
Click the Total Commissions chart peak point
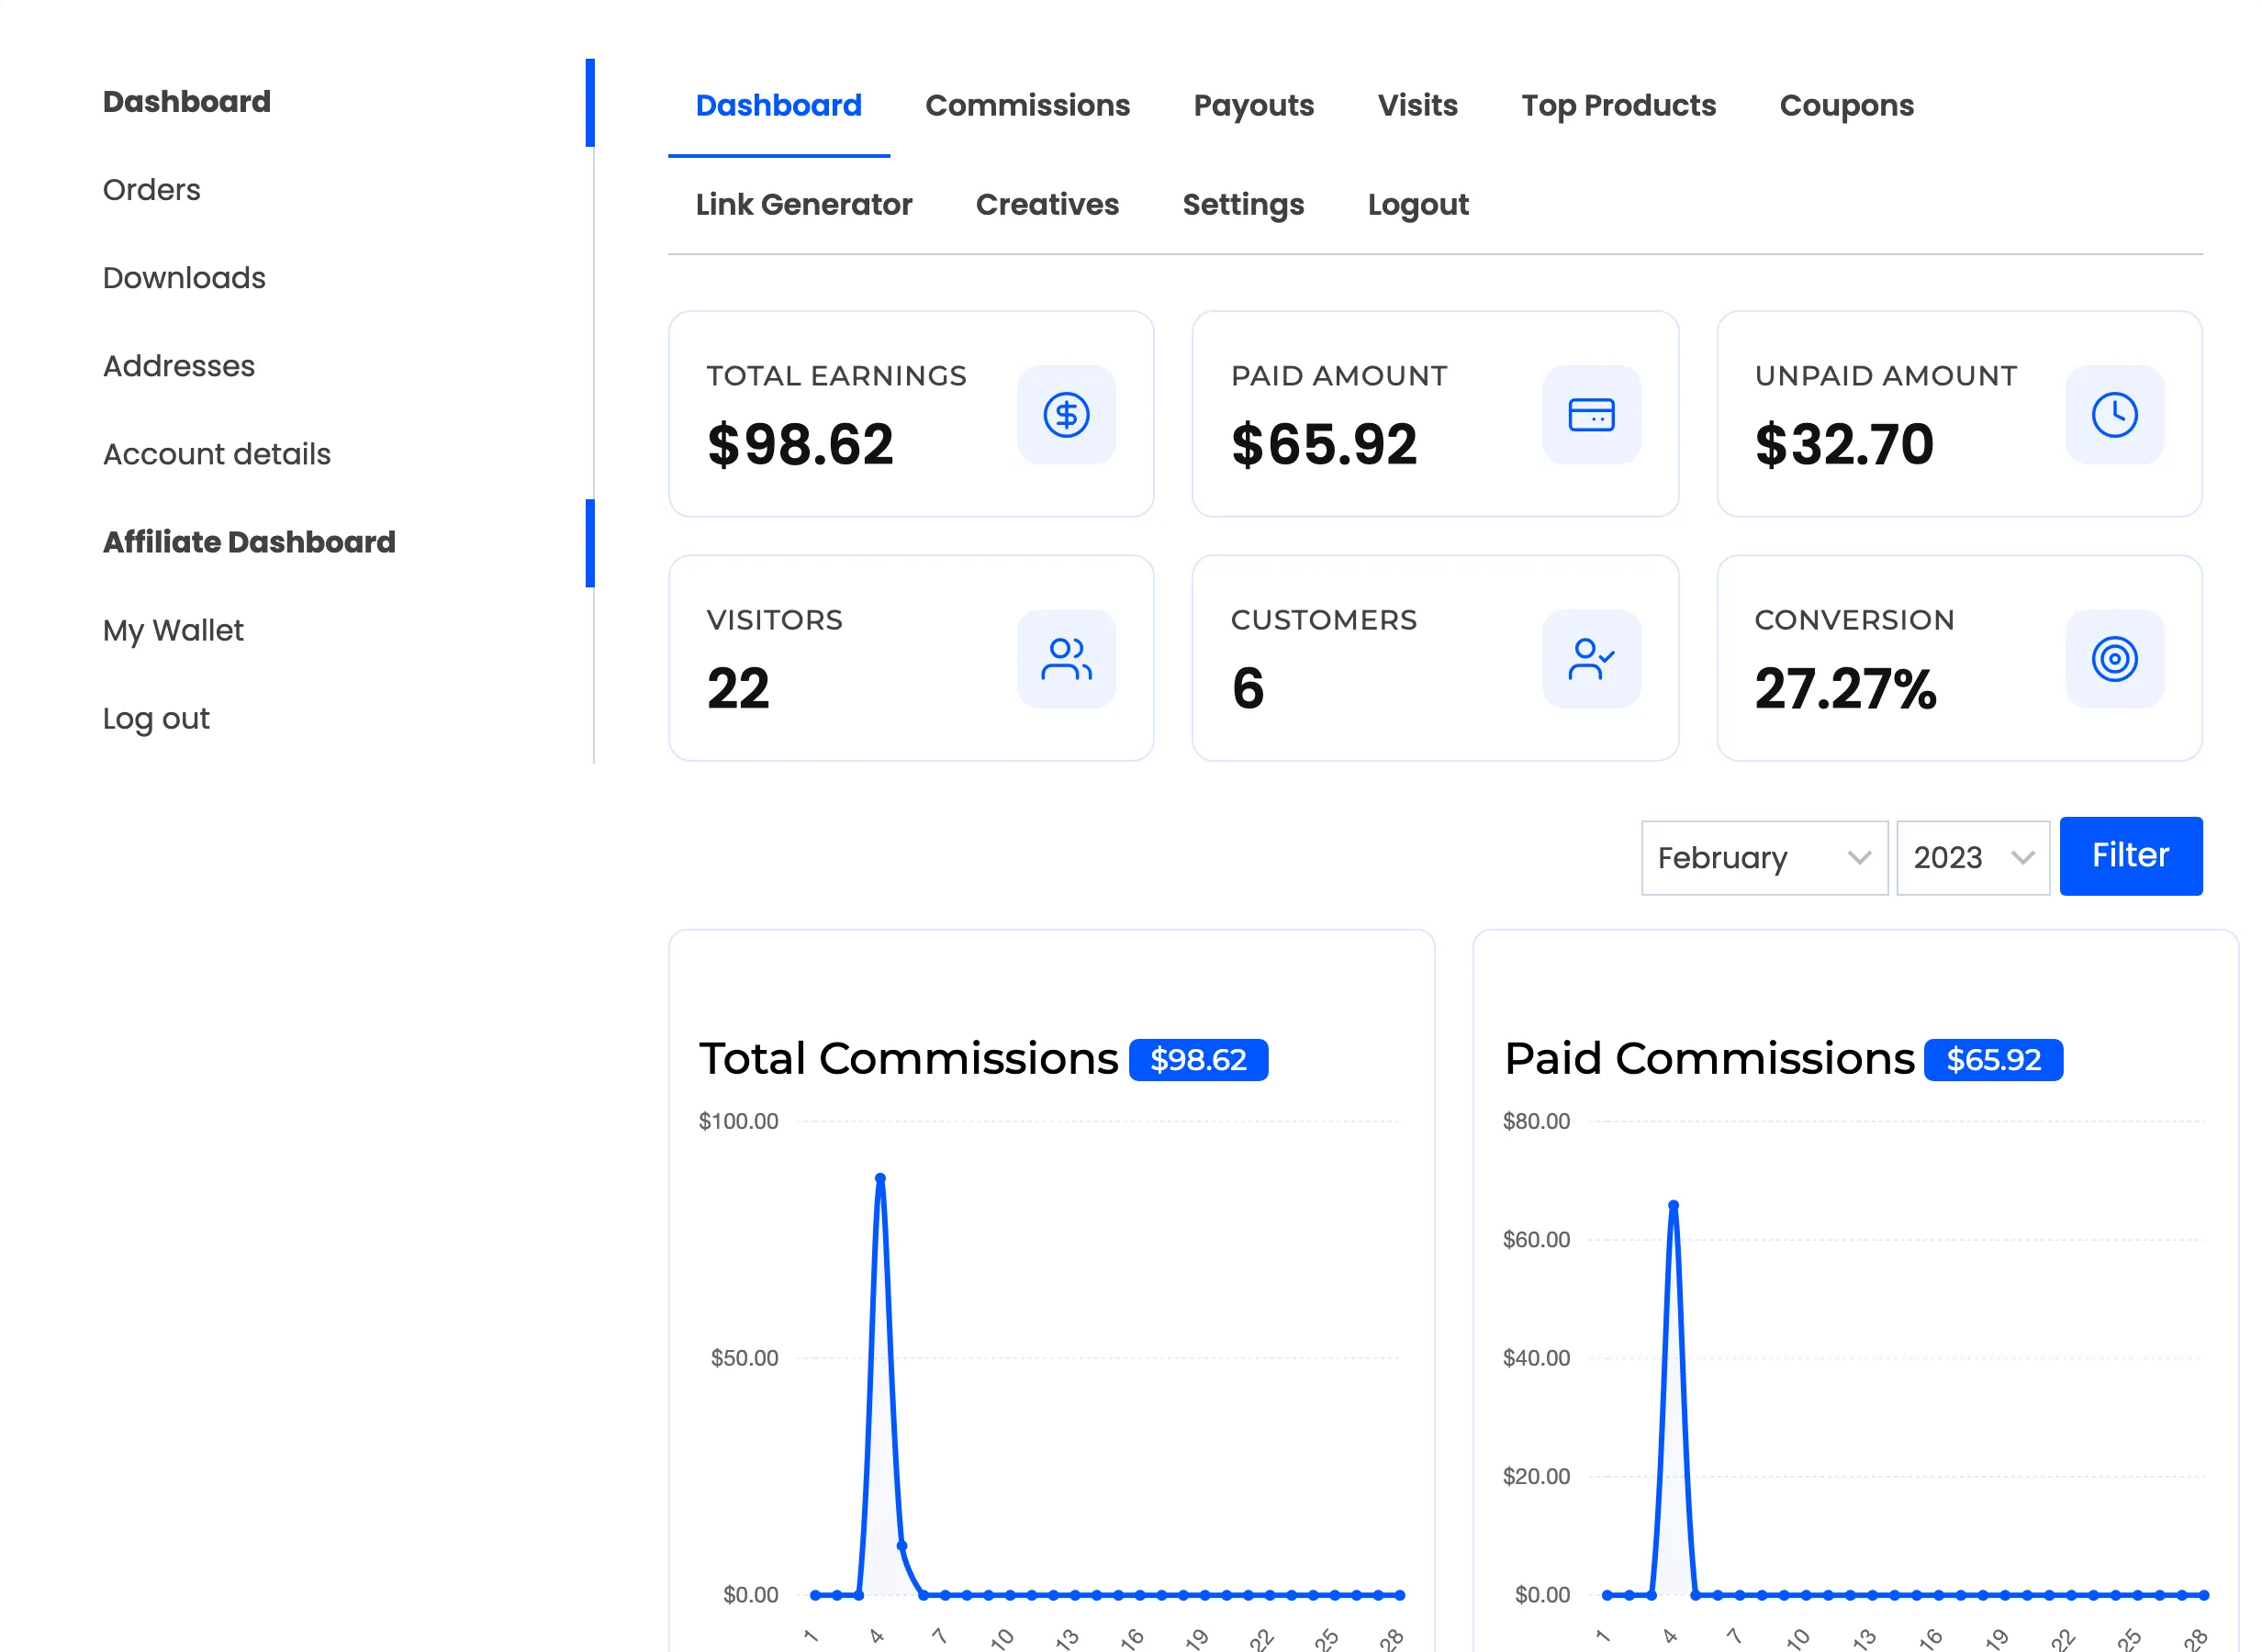[880, 1179]
